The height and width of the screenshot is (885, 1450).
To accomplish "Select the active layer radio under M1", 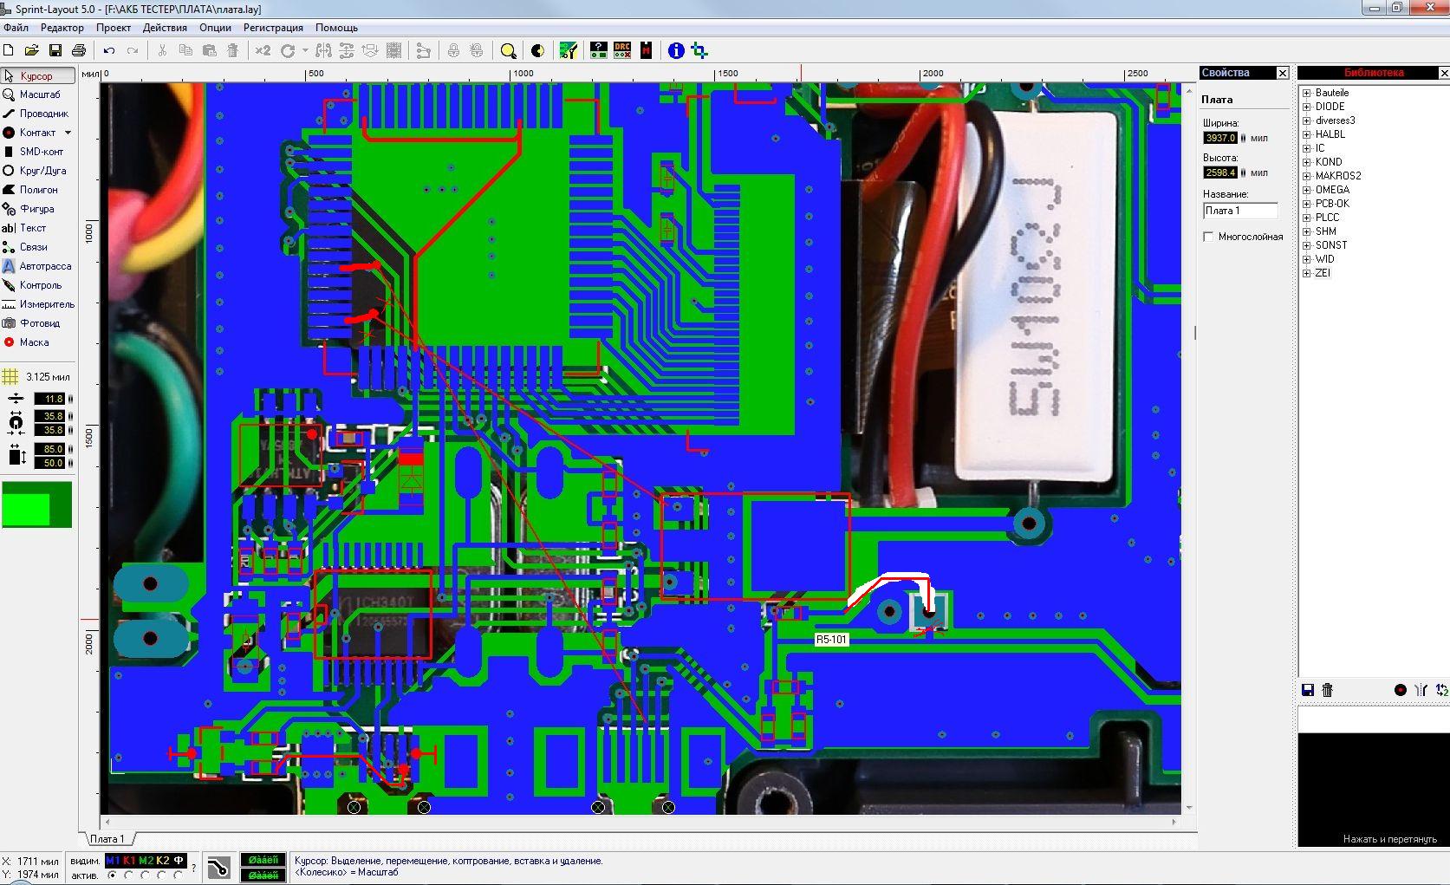I will tap(112, 875).
